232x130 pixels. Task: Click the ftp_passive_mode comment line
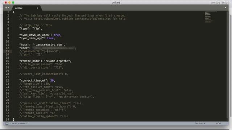click(x=41, y=87)
